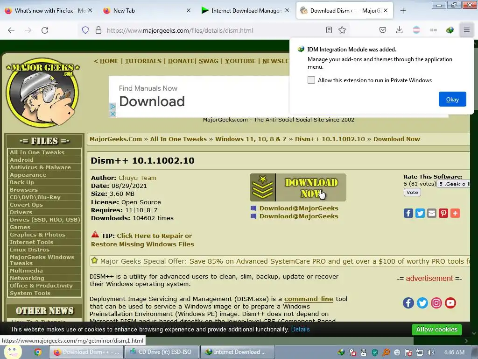Visit MajorGeeks Twitter round icon
Image resolution: width=478 pixels, height=359 pixels.
point(422,303)
